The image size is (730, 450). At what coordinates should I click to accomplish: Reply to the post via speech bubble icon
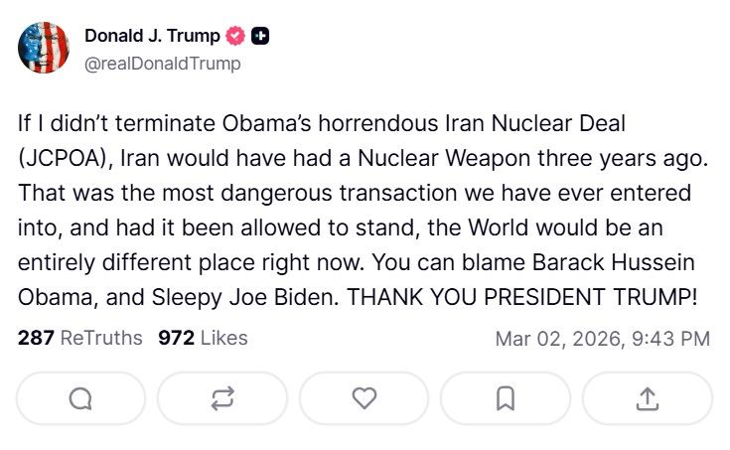(x=80, y=398)
